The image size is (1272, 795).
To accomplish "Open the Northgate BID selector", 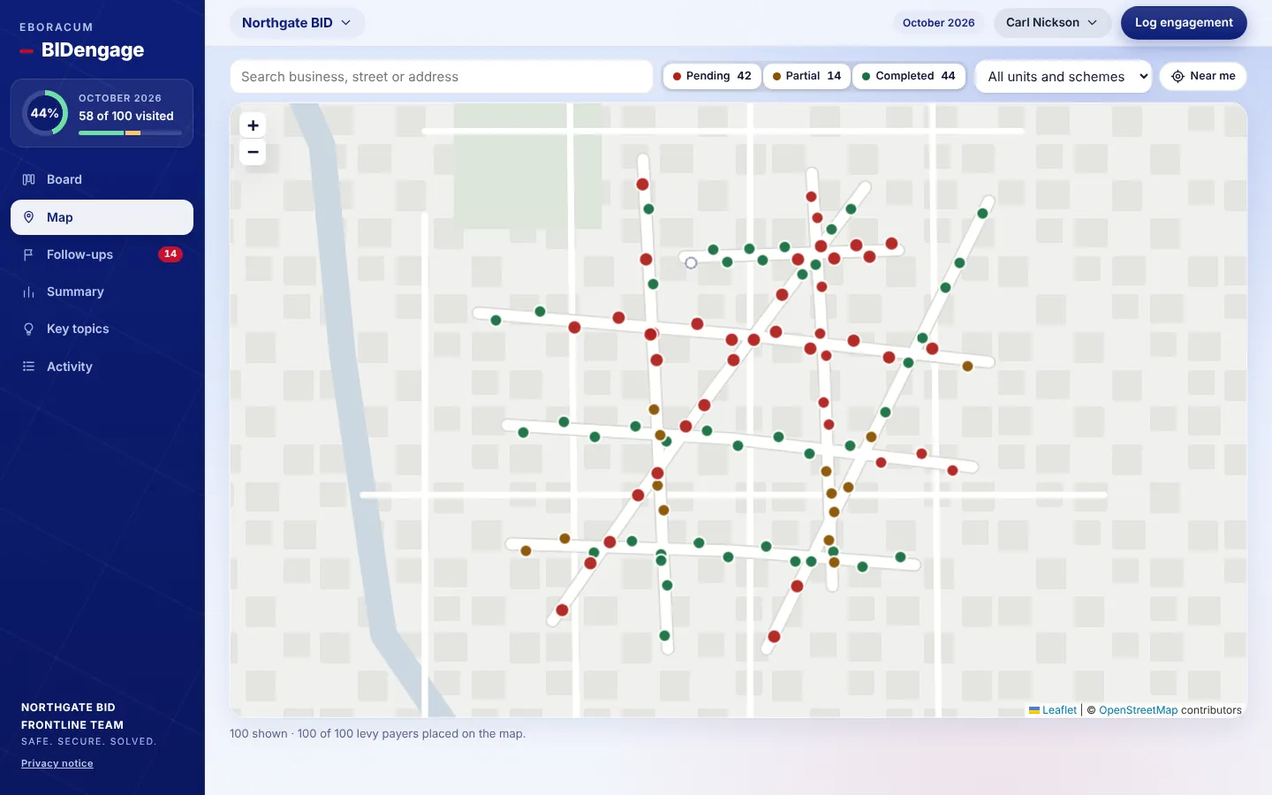I will (297, 23).
